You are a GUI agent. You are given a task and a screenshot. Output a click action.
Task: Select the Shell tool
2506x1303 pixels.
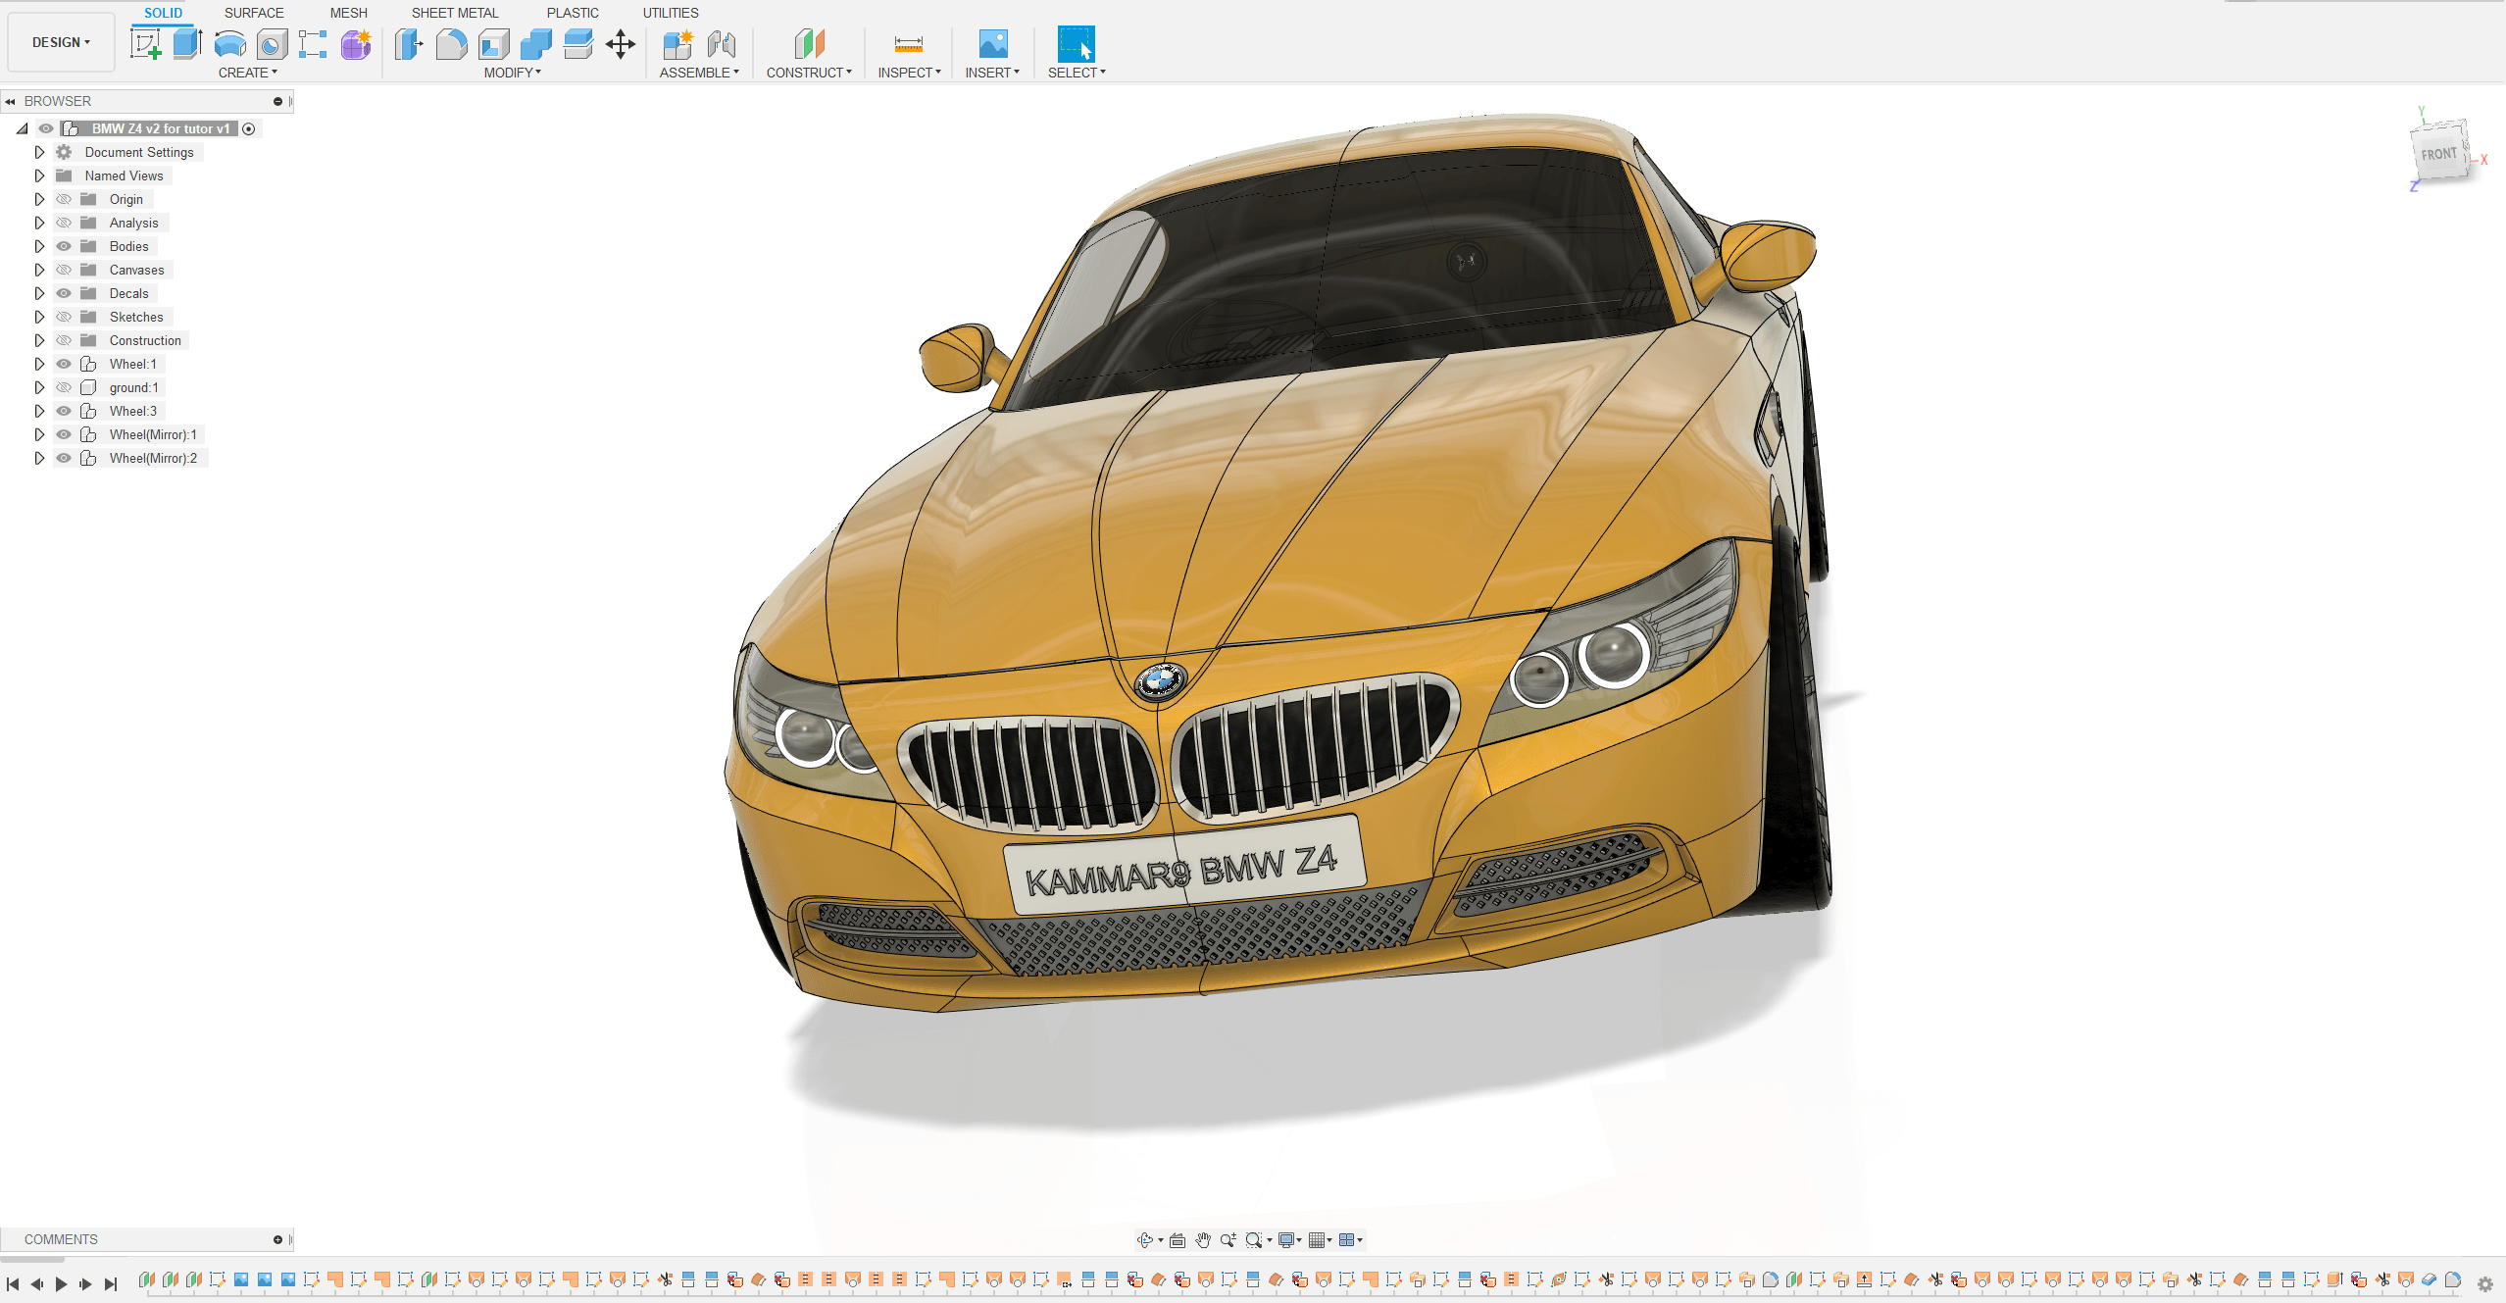coord(493,44)
